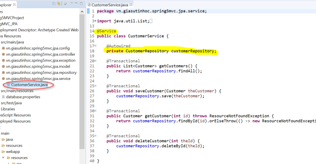
Task: Click the @Service annotation on line 14
Action: coord(107,31)
